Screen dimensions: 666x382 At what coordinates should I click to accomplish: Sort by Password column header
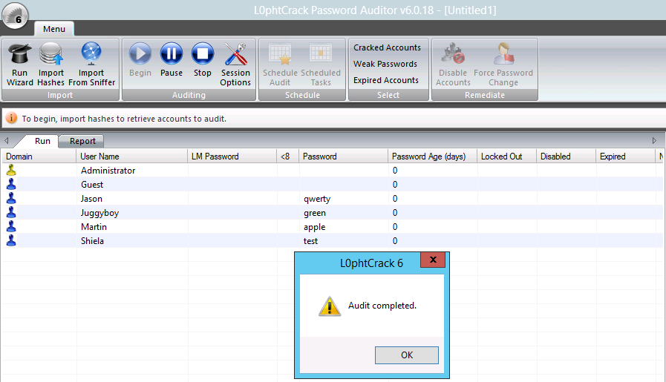[343, 157]
